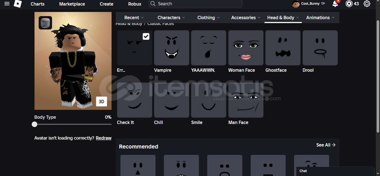Select the Drool face
380x176 pixels.
tap(320, 48)
